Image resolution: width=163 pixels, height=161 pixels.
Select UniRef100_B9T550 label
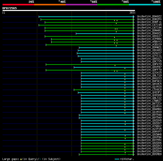tap(149, 140)
